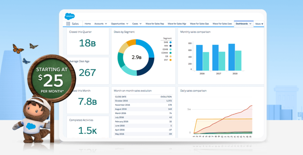The image size is (303, 155).
Task: Click the 7.8B closed this month value
Action: tap(87, 101)
